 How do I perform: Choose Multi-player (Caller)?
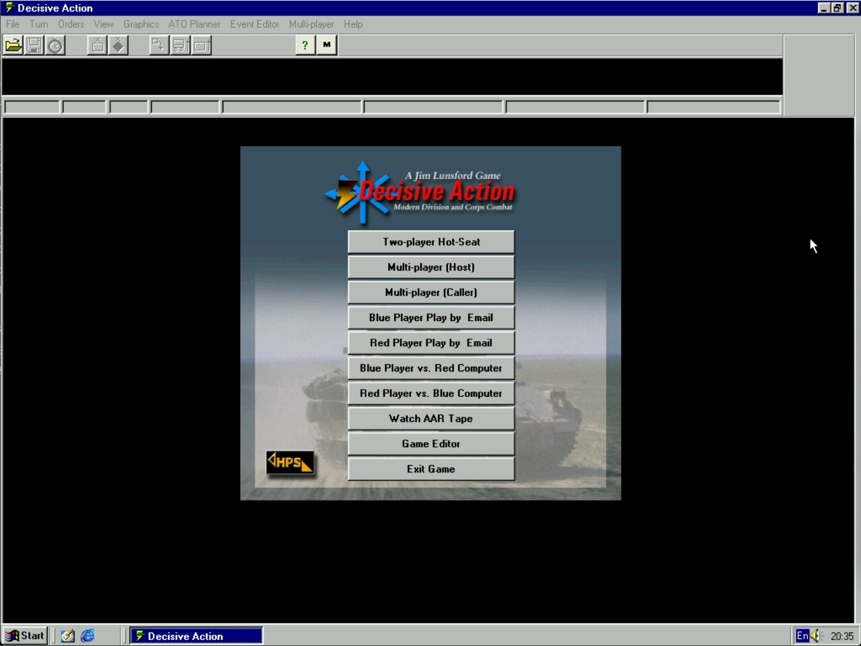click(431, 293)
